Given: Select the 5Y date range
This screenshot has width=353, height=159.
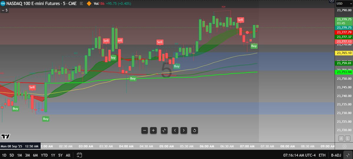Looking at the screenshot, I should click(60, 155).
